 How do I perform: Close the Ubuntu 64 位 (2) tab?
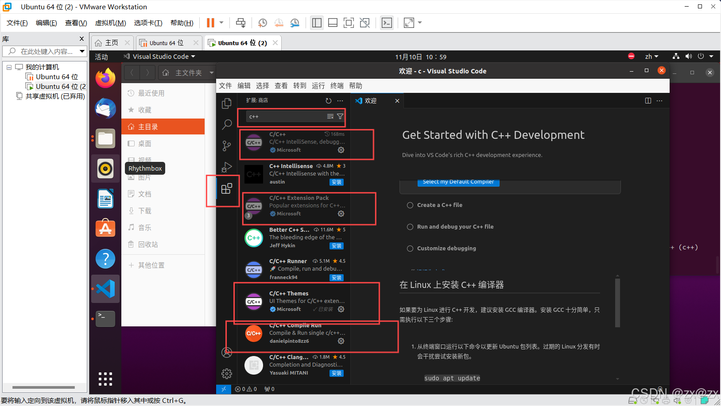click(x=275, y=43)
